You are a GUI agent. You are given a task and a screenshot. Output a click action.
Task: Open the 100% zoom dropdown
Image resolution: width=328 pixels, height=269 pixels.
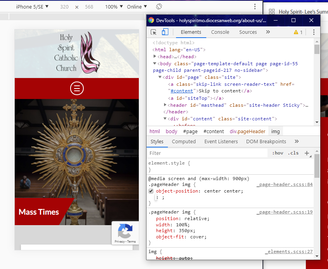coord(114,7)
